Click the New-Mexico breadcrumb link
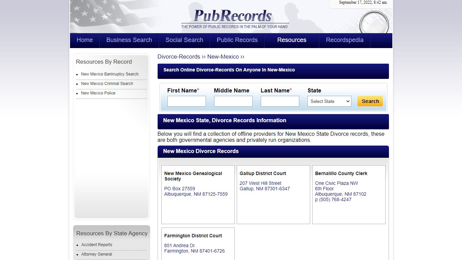 pyautogui.click(x=223, y=57)
